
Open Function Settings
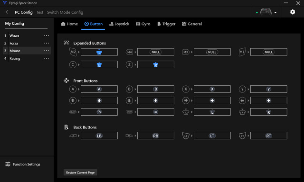[23, 164]
